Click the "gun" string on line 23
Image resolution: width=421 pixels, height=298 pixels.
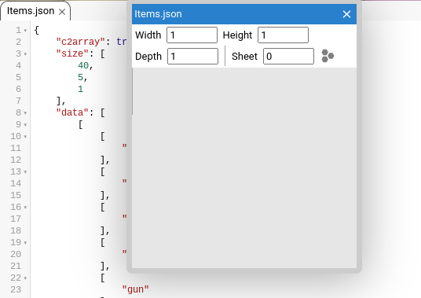tap(135, 289)
